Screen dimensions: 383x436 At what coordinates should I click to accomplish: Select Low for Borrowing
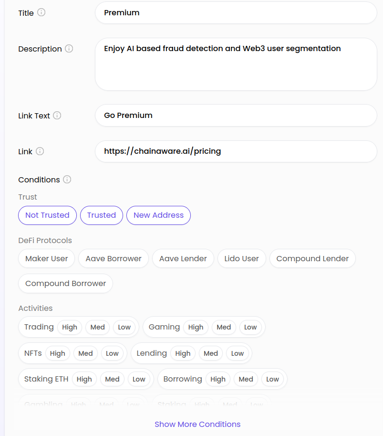click(x=272, y=379)
